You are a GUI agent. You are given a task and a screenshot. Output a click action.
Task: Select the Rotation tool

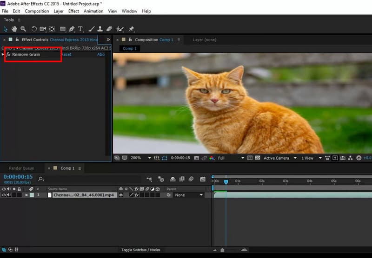(34, 29)
